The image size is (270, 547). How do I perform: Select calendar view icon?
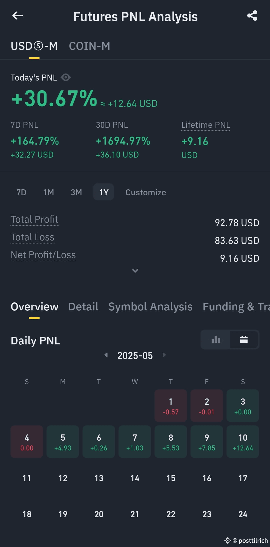pyautogui.click(x=244, y=339)
